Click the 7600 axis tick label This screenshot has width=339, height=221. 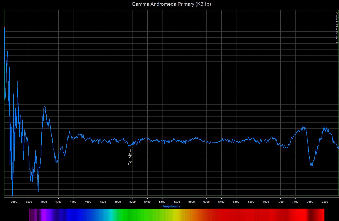pyautogui.click(x=310, y=201)
